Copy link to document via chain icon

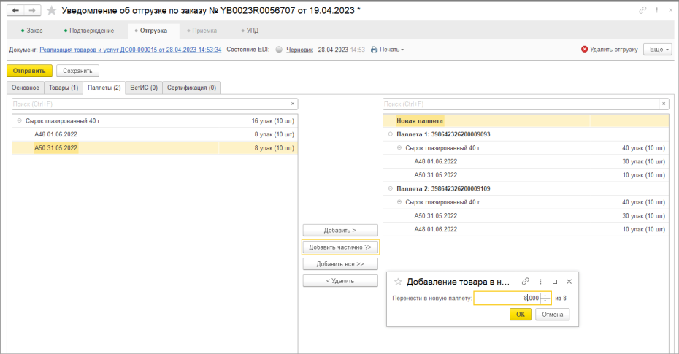point(642,10)
